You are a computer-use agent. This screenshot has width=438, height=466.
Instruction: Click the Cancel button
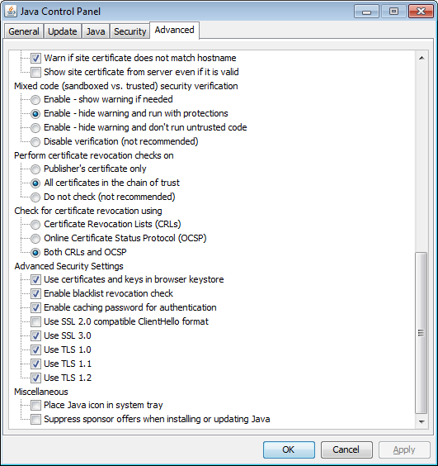coord(346,449)
